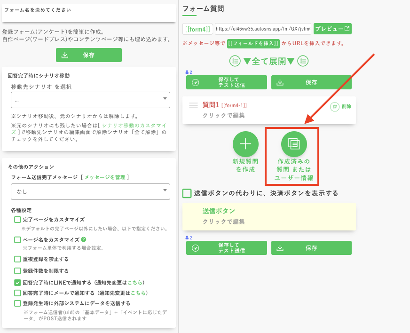This screenshot has height=333, width=410.
Task: Click the form URL input field
Action: click(263, 29)
